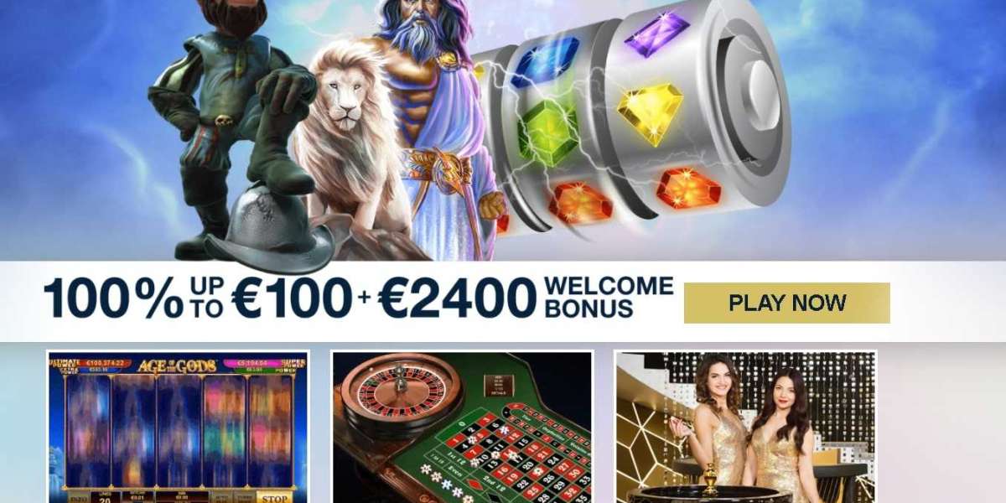The height and width of the screenshot is (503, 1006).
Task: Click the gold PLAY NOW button
Action: pyautogui.click(x=786, y=303)
